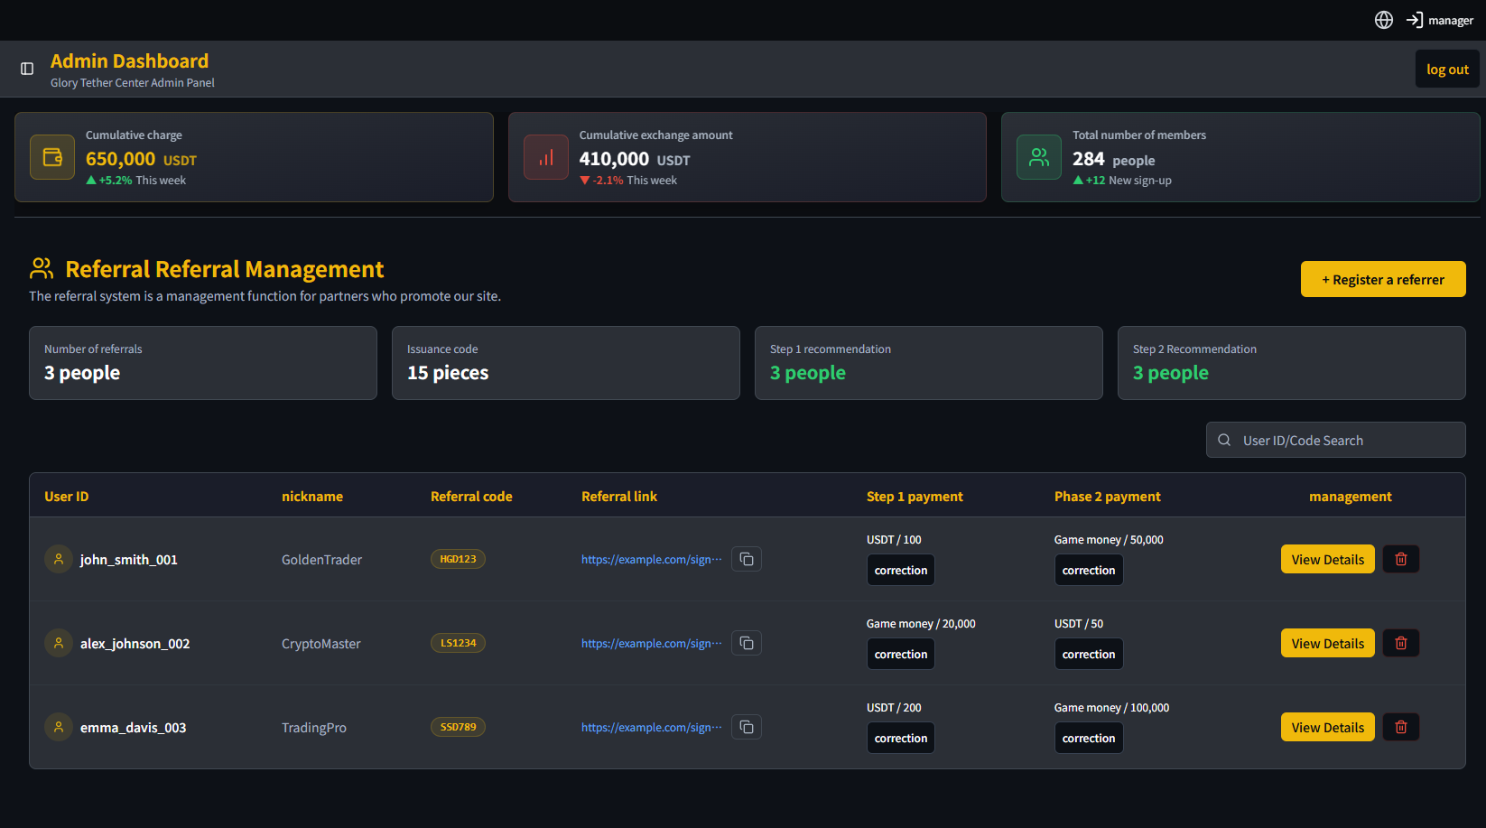Select the Cumulative charge wallet icon

pos(52,157)
